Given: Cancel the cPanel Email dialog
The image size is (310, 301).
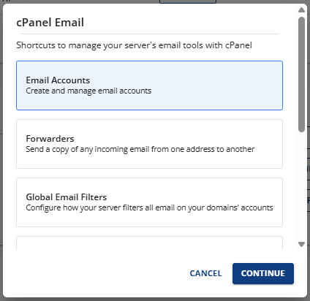Looking at the screenshot, I should [205, 273].
